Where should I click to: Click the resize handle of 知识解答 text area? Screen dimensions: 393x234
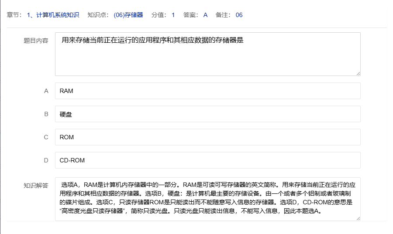[358, 218]
